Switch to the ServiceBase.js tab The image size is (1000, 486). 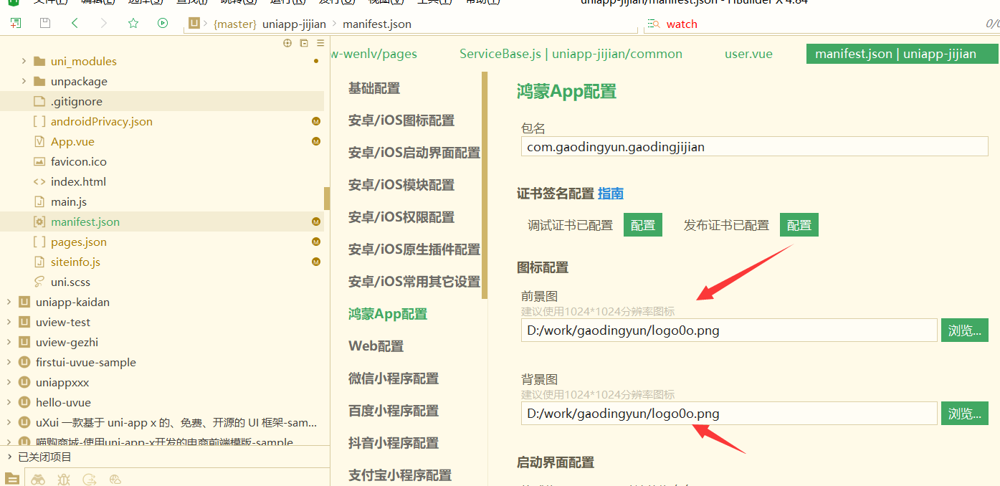pos(571,54)
